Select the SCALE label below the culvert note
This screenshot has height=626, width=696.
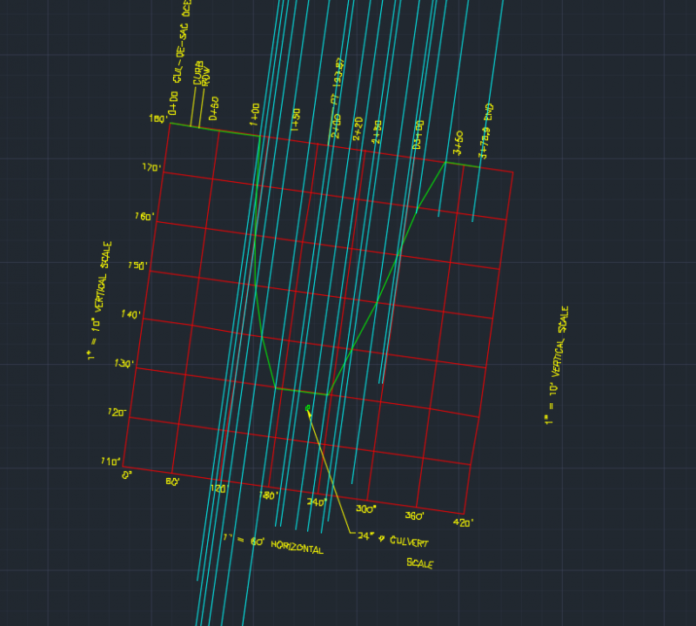(x=420, y=562)
